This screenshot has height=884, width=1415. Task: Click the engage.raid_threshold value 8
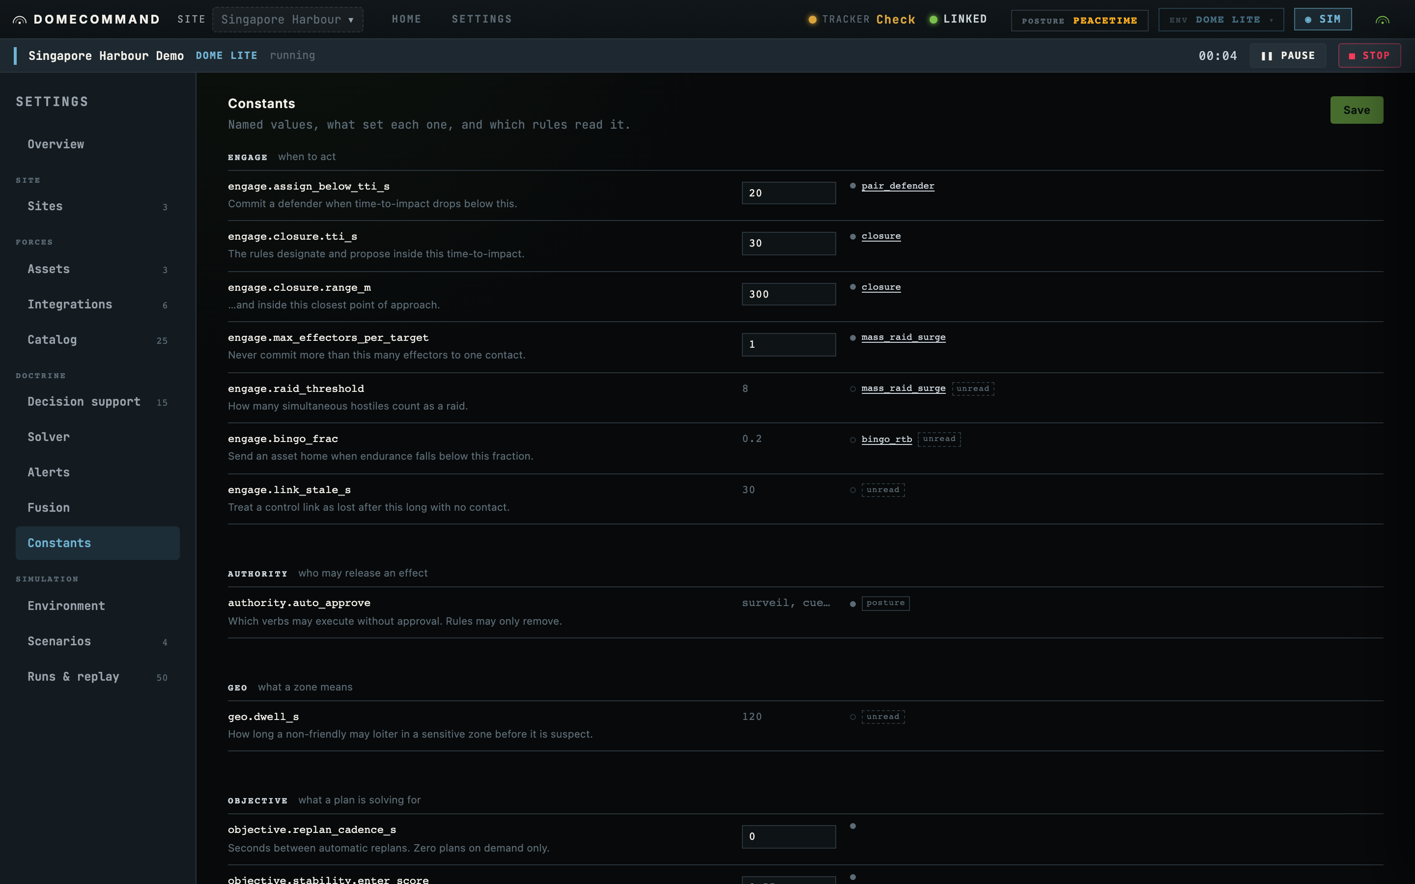(x=745, y=389)
